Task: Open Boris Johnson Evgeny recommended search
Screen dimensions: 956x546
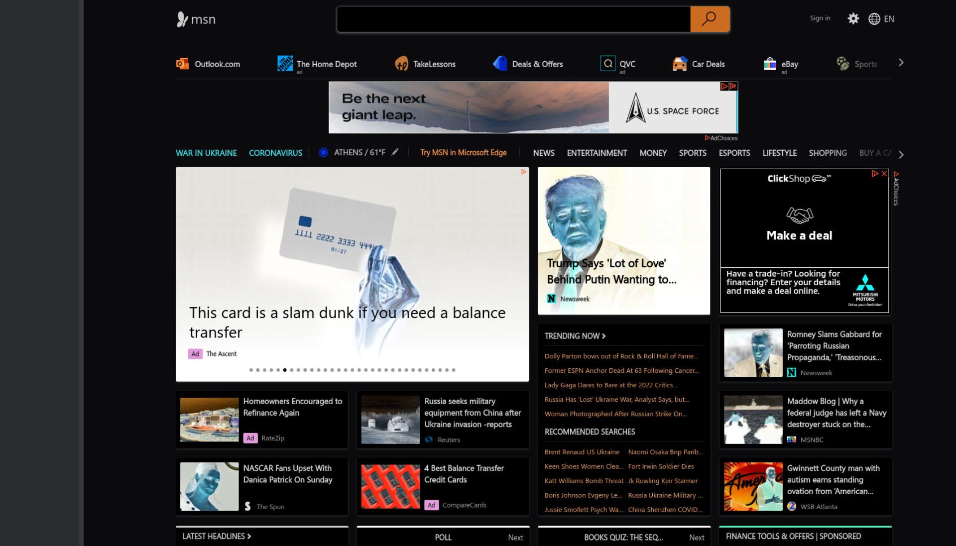Action: [x=584, y=495]
